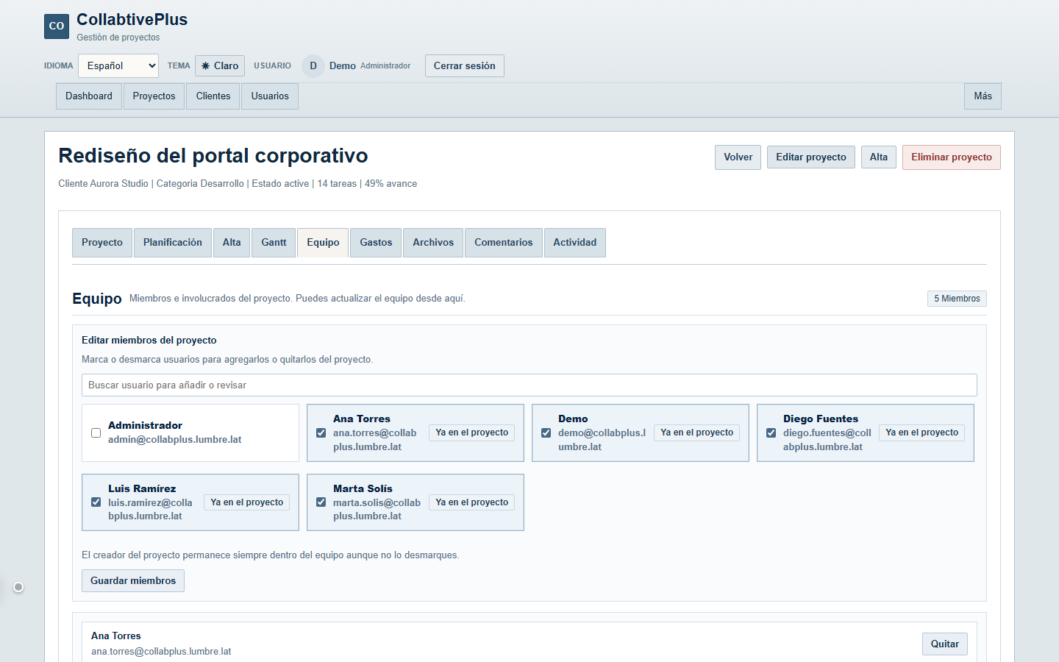1059x662 pixels.
Task: Switch to the Proyecto tab
Action: pos(102,243)
